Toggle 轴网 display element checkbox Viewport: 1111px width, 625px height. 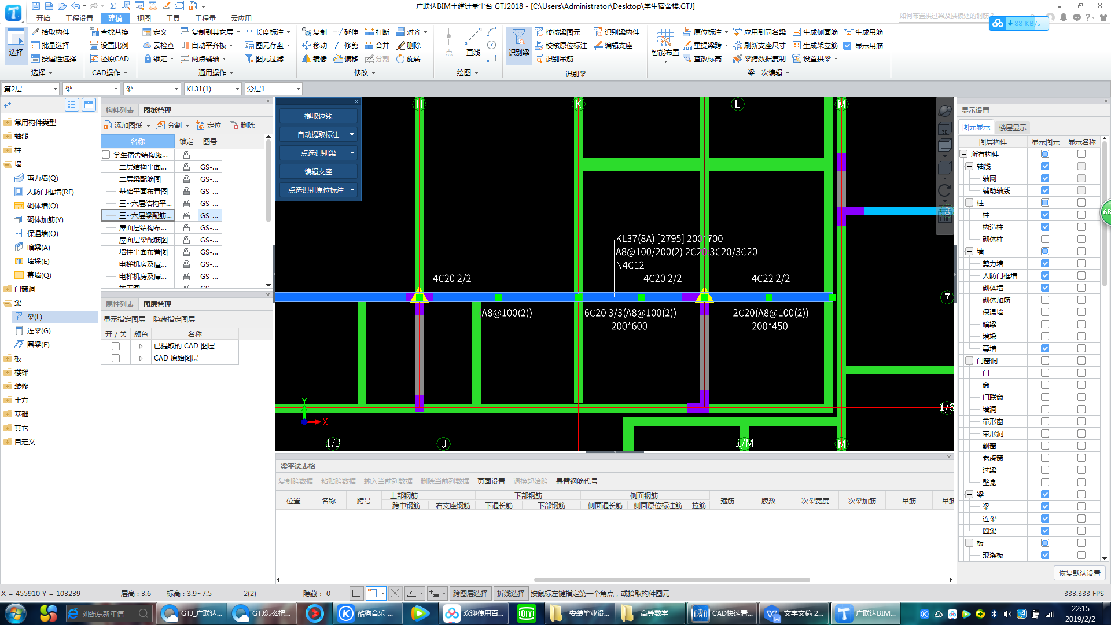coord(1045,178)
